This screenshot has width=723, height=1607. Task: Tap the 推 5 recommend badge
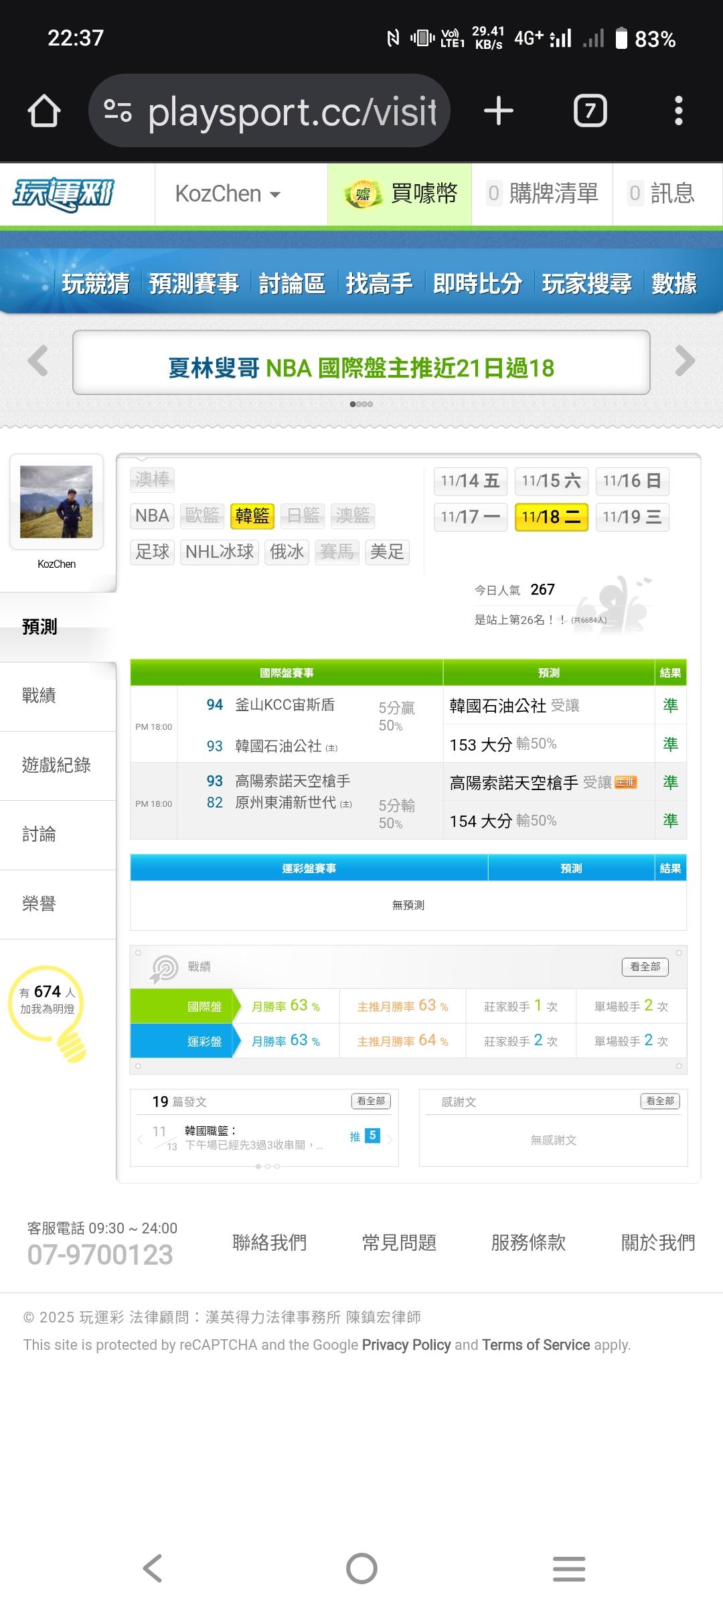tap(365, 1136)
